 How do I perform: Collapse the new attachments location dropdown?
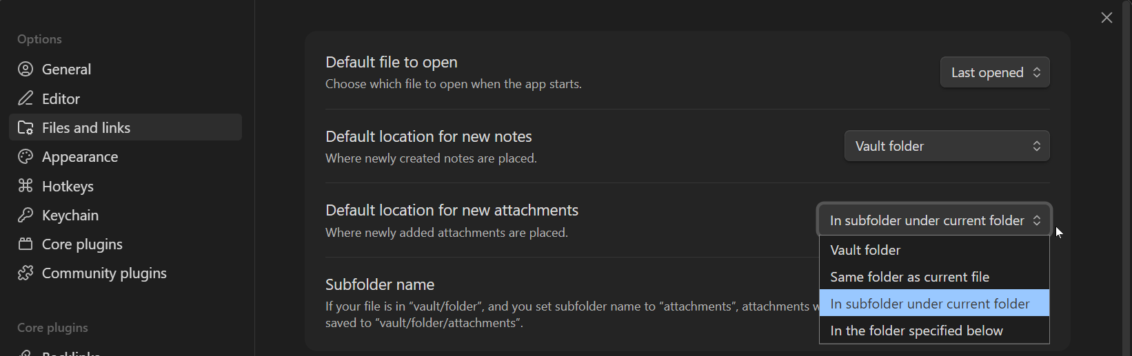coord(935,220)
